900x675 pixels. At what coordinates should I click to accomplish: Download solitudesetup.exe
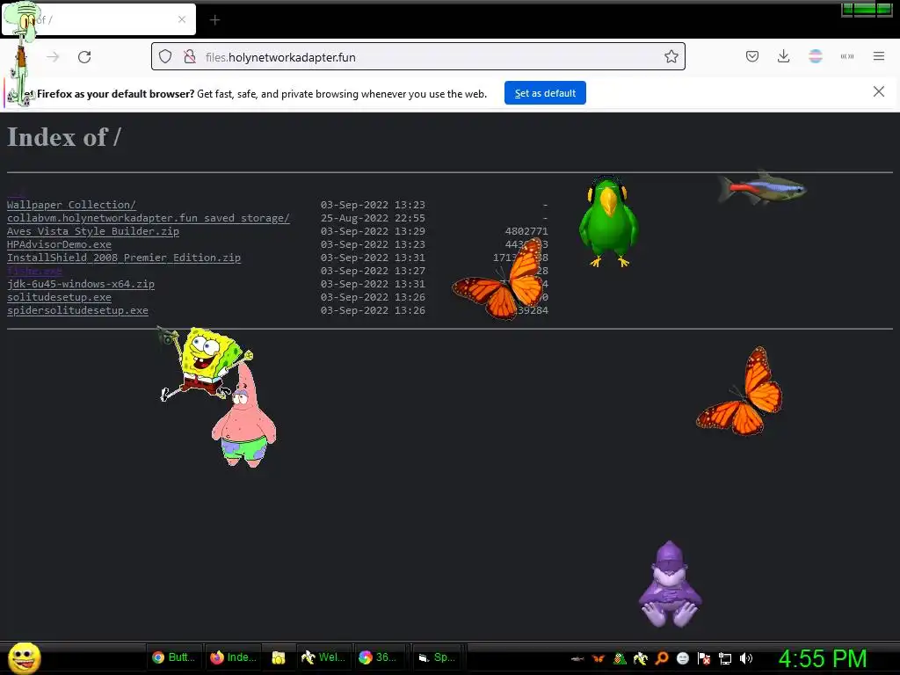click(x=59, y=297)
